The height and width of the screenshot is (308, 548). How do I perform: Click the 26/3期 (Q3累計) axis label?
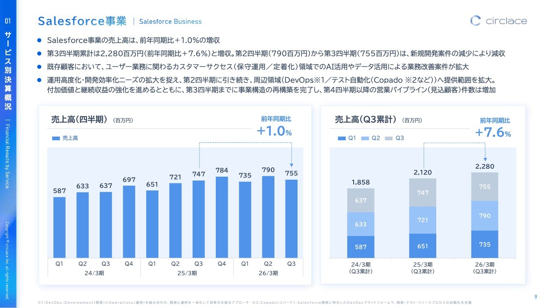pyautogui.click(x=485, y=268)
